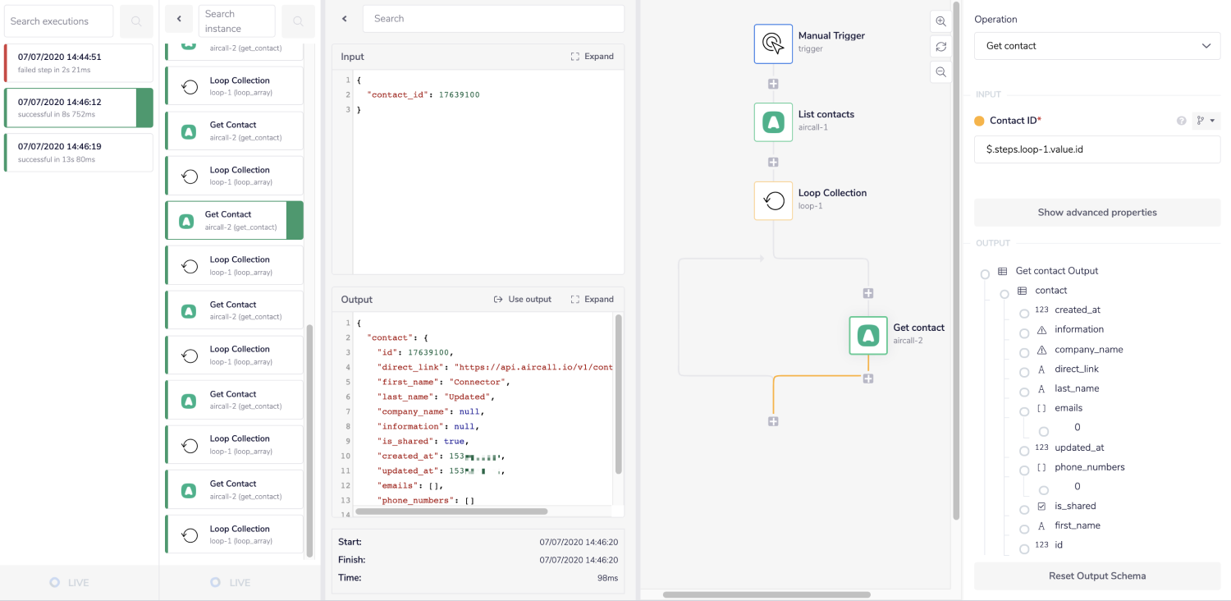Image resolution: width=1231 pixels, height=601 pixels.
Task: Select the highlighted Get Contact step
Action: click(x=234, y=220)
